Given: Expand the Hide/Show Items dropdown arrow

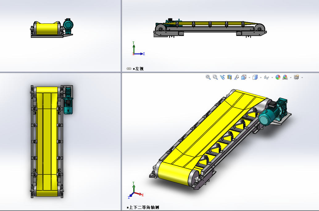Looking at the screenshot, I should click(x=272, y=78).
